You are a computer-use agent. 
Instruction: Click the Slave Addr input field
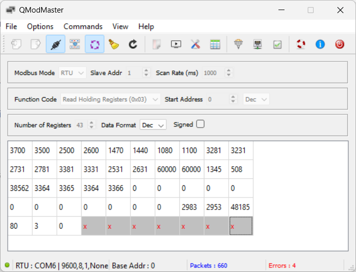click(x=134, y=73)
